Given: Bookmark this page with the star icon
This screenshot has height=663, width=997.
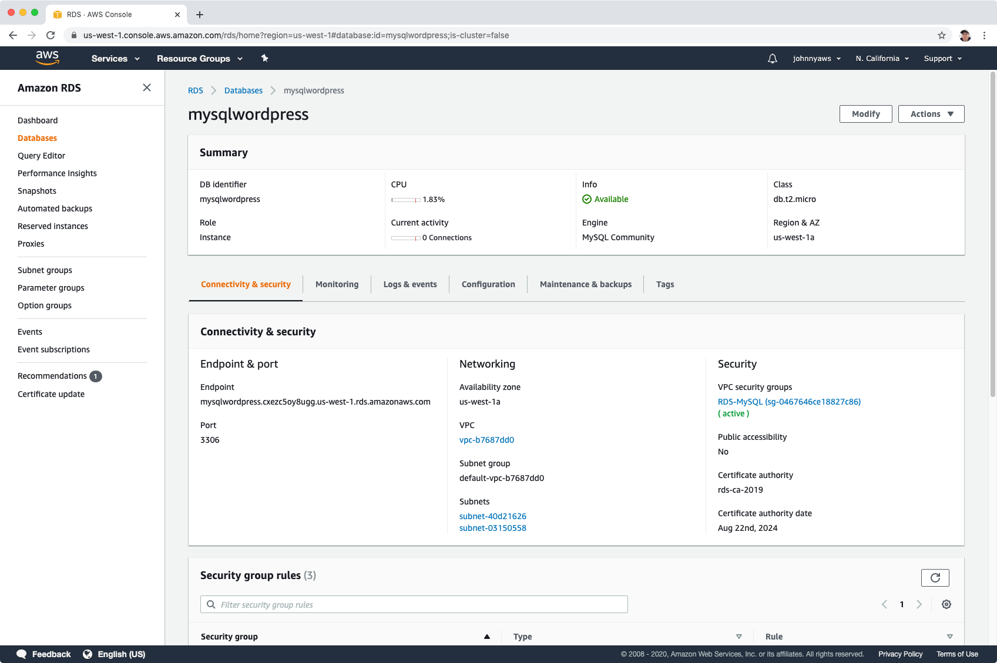Looking at the screenshot, I should click(x=942, y=35).
